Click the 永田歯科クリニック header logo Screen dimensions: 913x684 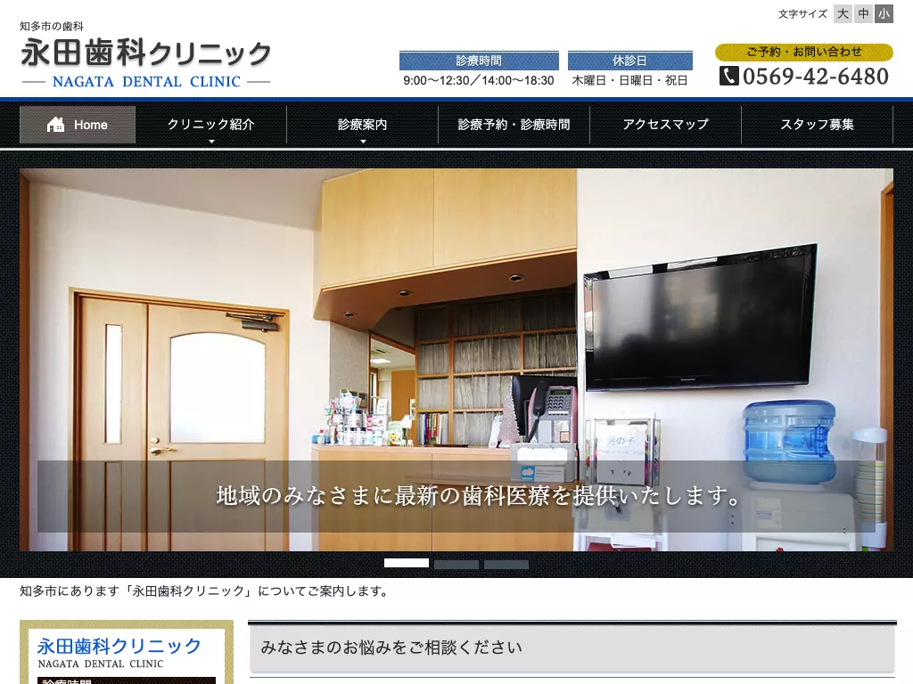point(145,63)
